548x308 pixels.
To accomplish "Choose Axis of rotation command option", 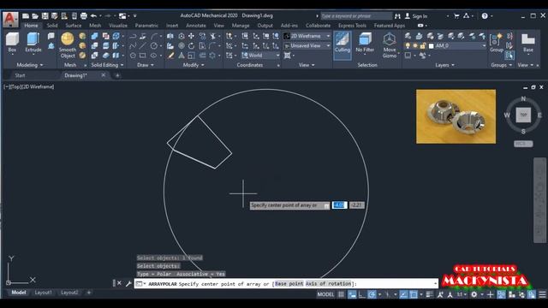I will tap(328, 283).
